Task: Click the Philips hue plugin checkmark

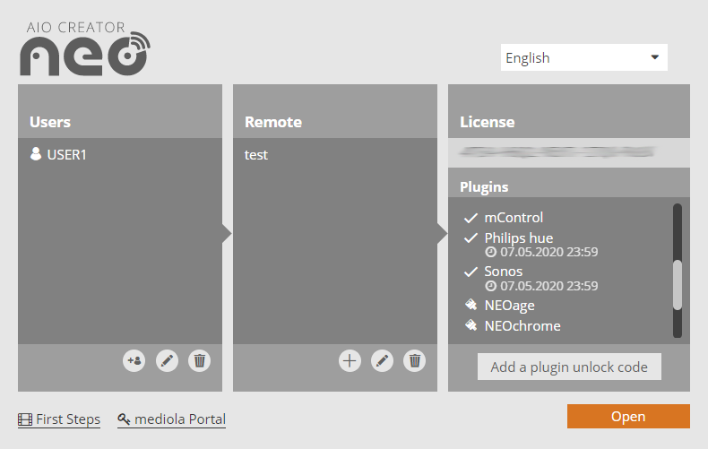Action: pos(471,238)
